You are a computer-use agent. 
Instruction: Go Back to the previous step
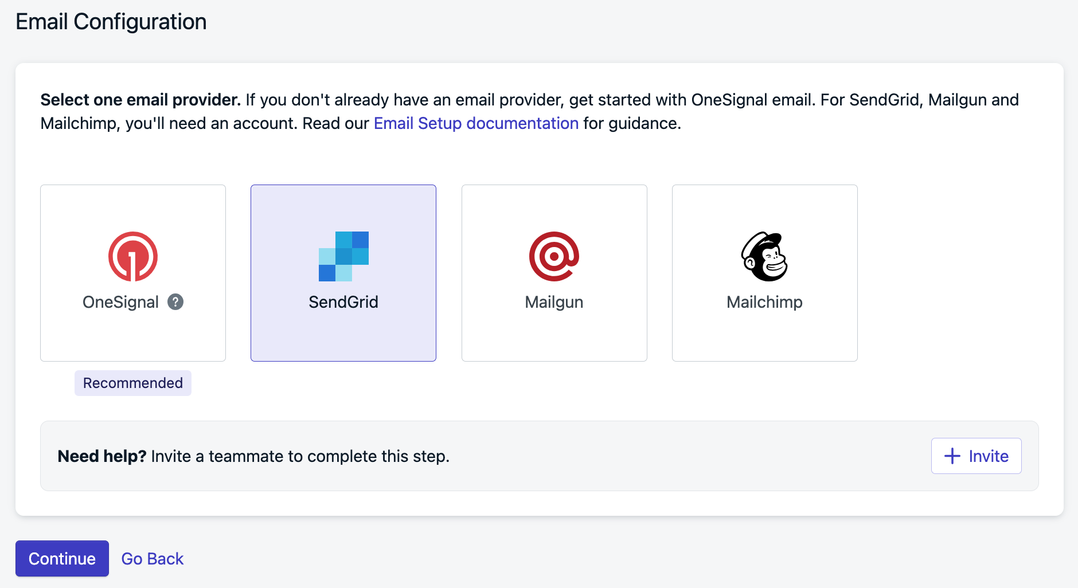(152, 559)
